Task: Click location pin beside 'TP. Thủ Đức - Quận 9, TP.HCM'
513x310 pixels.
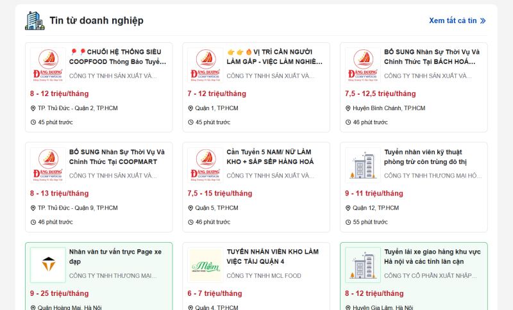Action: 33,208
